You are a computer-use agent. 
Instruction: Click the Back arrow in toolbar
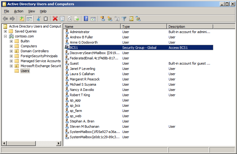[x=5, y=19]
